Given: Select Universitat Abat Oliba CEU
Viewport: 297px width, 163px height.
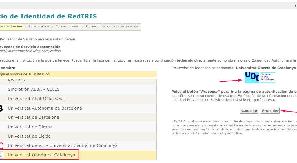Looking at the screenshot, I should (78, 99).
